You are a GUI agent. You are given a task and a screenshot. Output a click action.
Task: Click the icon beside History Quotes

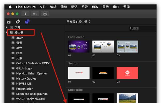(x=13, y=78)
